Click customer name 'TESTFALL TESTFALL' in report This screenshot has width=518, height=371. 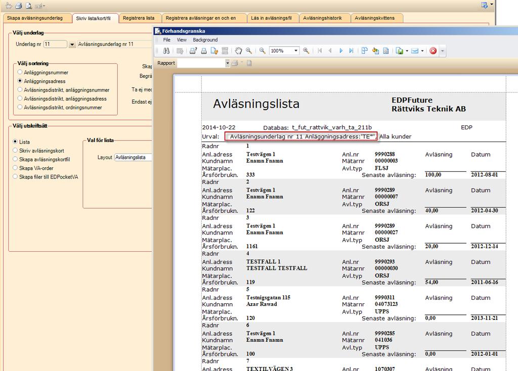tap(277, 268)
